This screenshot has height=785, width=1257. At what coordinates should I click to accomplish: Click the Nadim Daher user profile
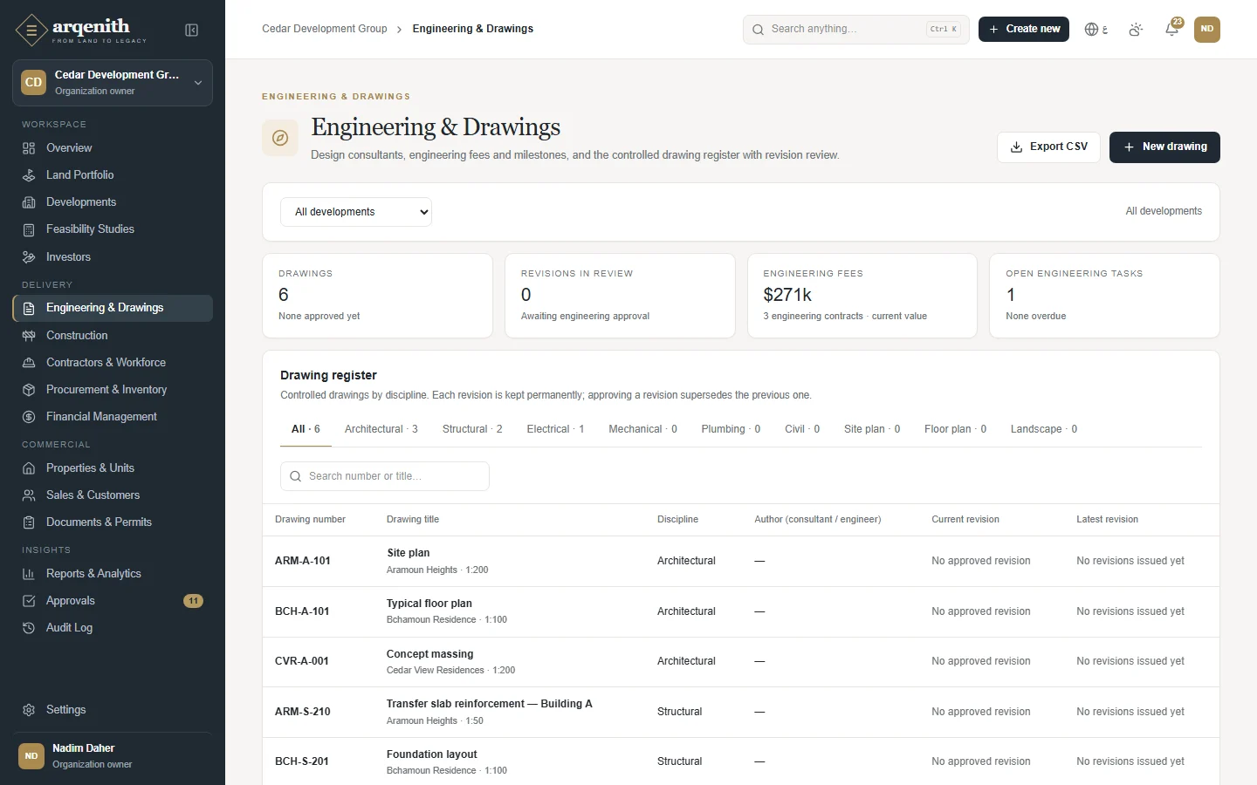(113, 756)
